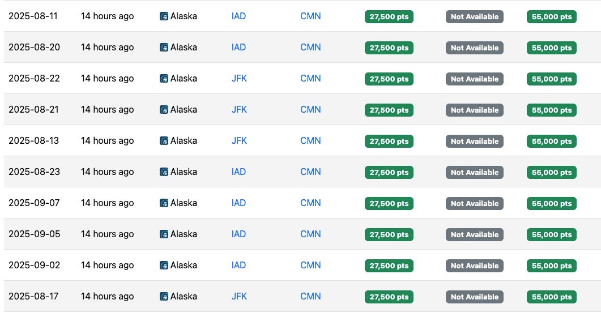Click Alaska airline icon in 2025-08-22 row
Screen dimensions: 601x317
164,79
